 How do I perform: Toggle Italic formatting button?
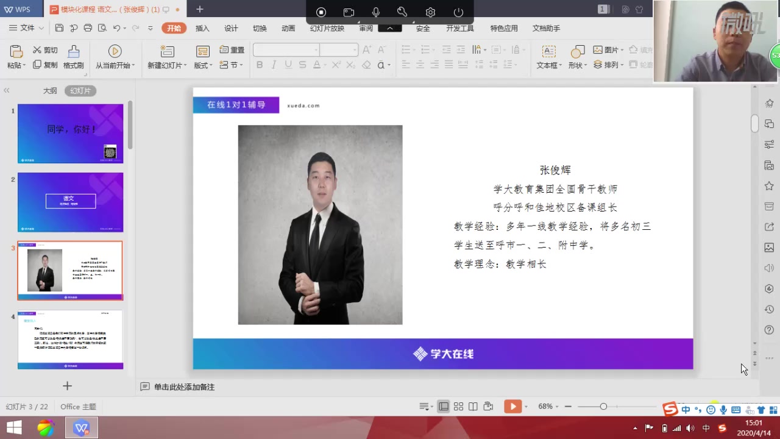274,65
